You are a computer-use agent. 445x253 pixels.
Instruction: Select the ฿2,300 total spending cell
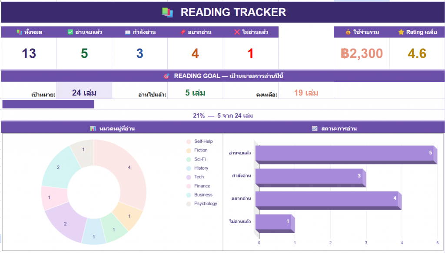coord(362,54)
